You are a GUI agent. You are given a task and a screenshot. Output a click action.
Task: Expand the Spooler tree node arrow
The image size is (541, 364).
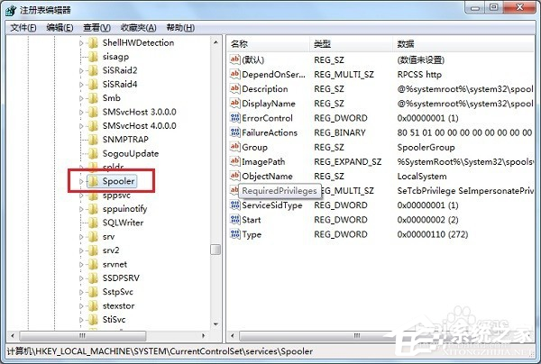tap(81, 182)
